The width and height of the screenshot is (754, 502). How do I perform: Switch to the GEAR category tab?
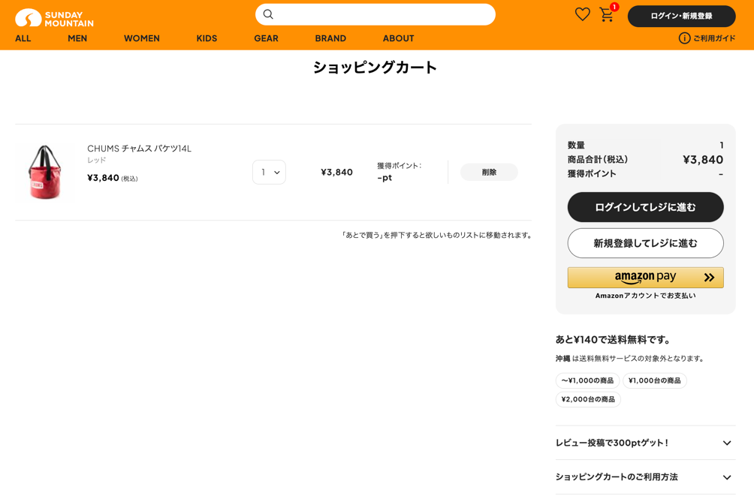(265, 38)
